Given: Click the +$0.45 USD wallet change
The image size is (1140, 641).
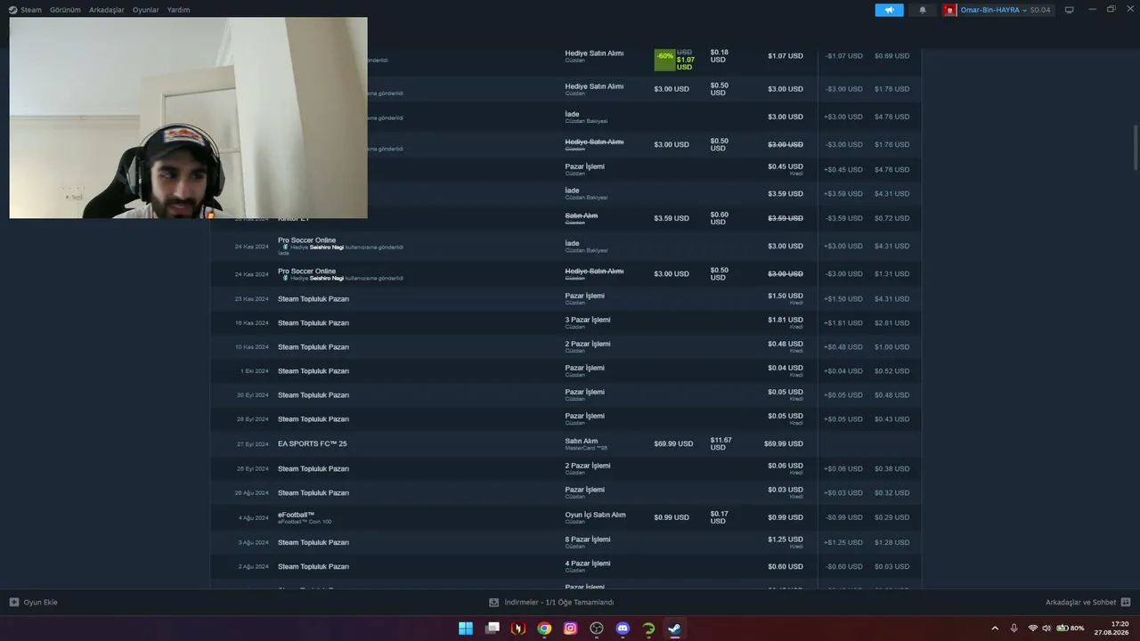Looking at the screenshot, I should [x=843, y=170].
